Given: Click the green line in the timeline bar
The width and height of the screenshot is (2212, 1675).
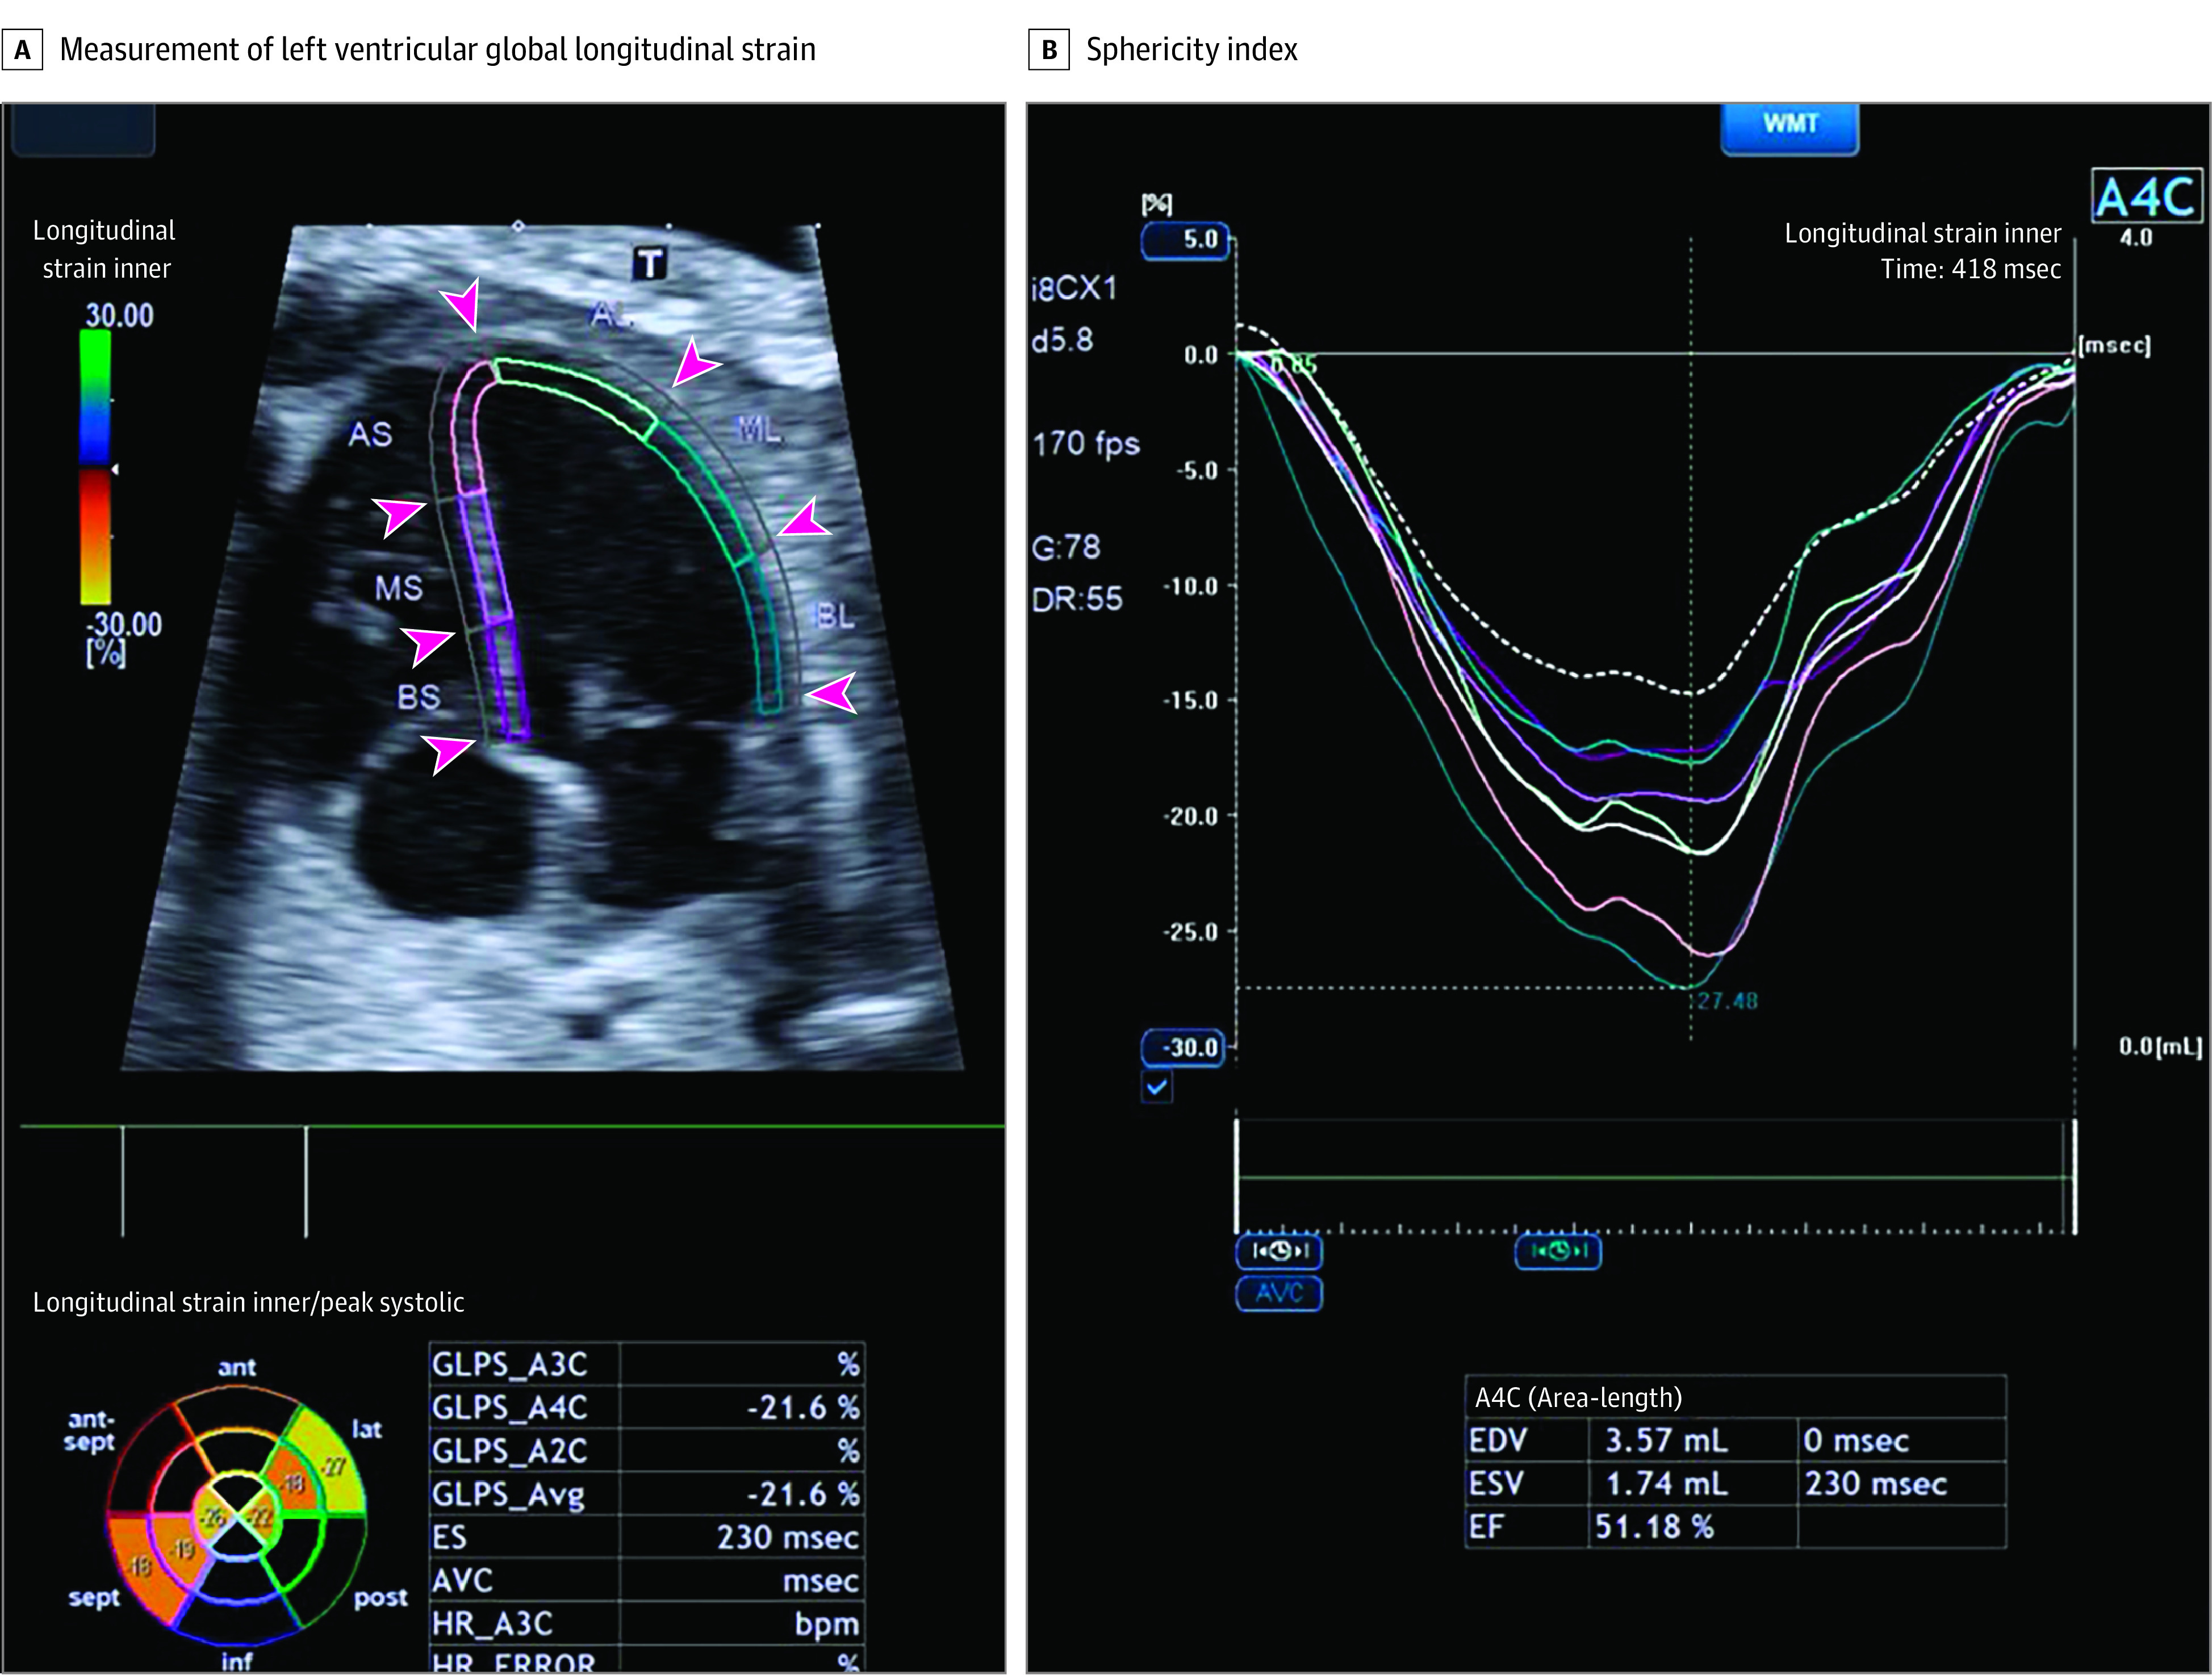Looking at the screenshot, I should click(1655, 1178).
